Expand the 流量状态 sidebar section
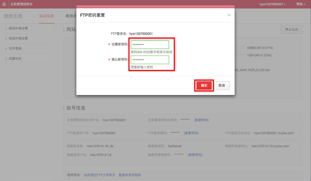 point(15,59)
